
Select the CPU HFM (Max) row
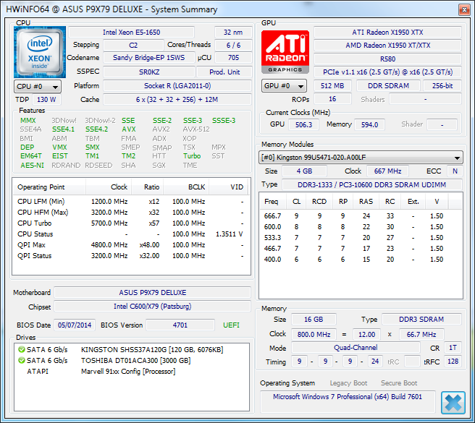131,213
